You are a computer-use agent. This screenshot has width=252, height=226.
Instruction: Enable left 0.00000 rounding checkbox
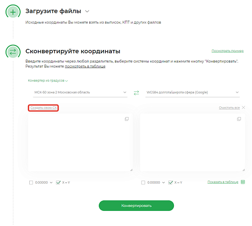coord(31,183)
